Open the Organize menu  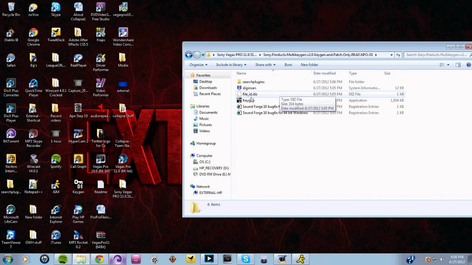[x=198, y=65]
